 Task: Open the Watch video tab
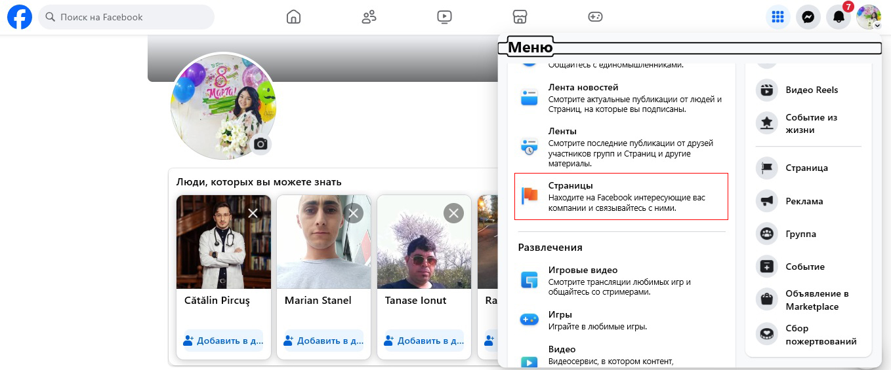click(444, 17)
